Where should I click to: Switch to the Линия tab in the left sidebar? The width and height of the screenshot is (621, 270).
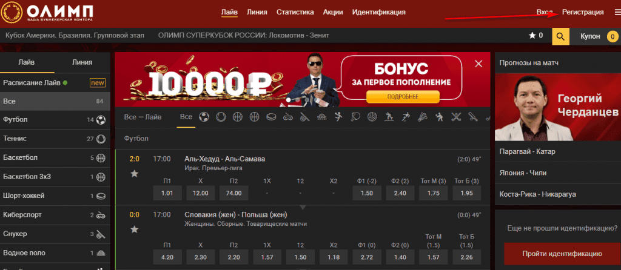pos(82,62)
